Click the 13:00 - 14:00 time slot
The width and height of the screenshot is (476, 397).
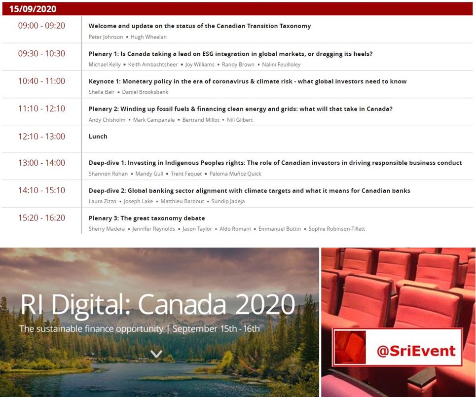[41, 163]
